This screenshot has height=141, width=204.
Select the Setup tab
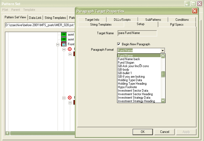140,24
